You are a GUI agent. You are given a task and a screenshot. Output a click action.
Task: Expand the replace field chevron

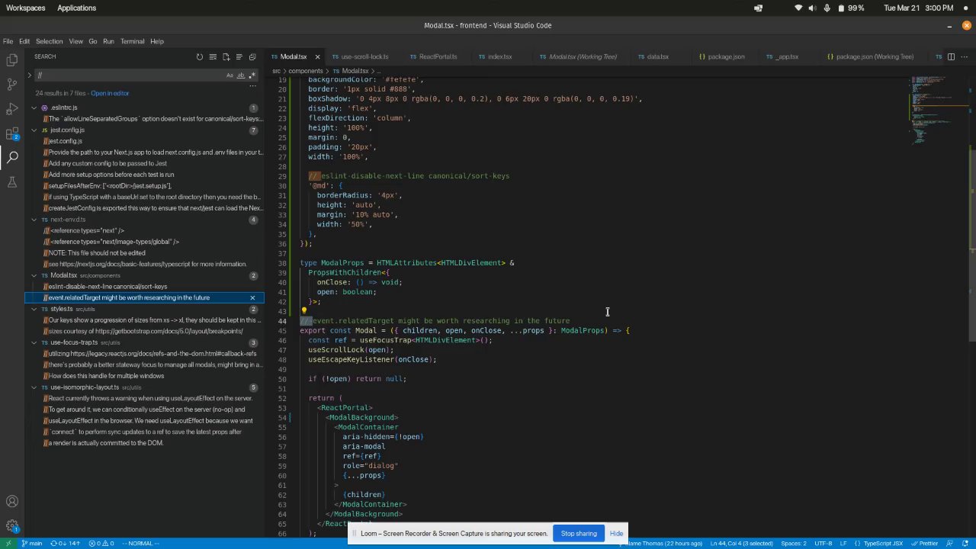point(29,75)
